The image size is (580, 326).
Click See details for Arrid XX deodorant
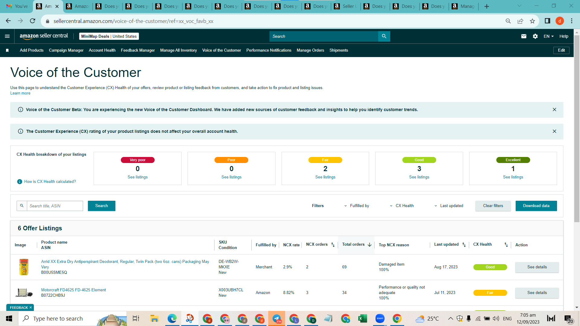pos(537,267)
